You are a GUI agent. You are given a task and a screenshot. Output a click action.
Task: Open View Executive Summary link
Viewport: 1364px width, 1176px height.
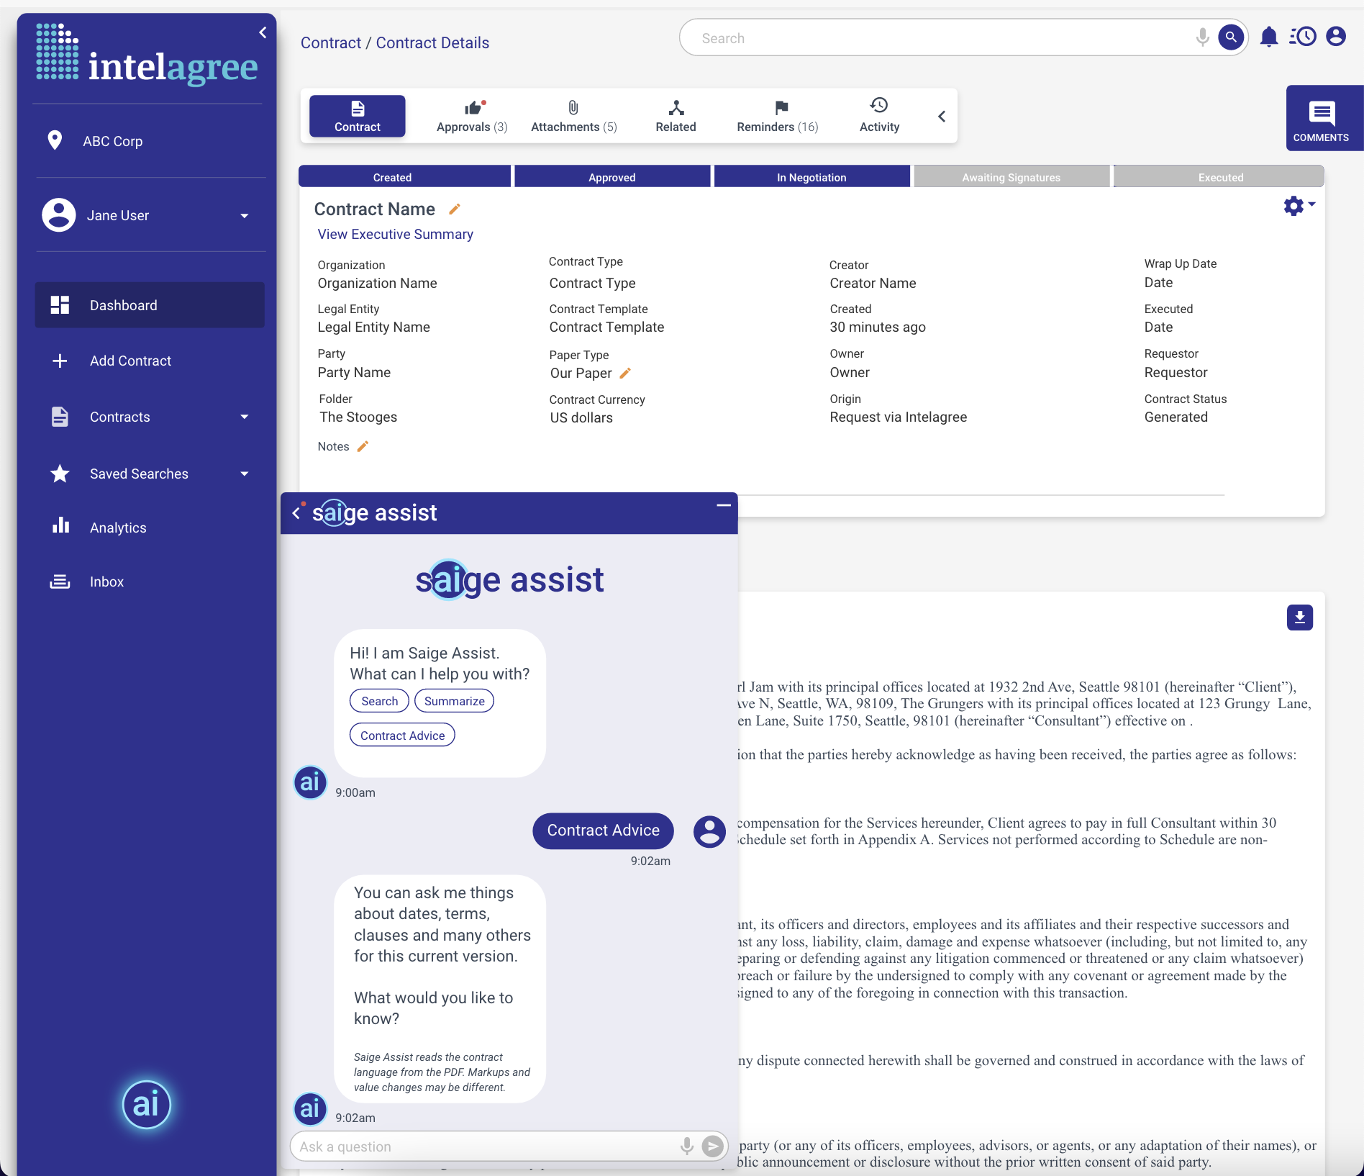[x=395, y=235]
